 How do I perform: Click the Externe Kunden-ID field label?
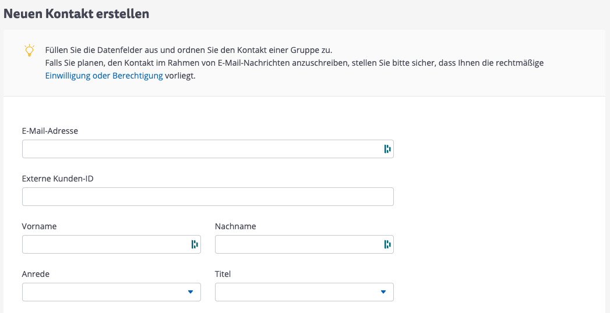(58, 179)
